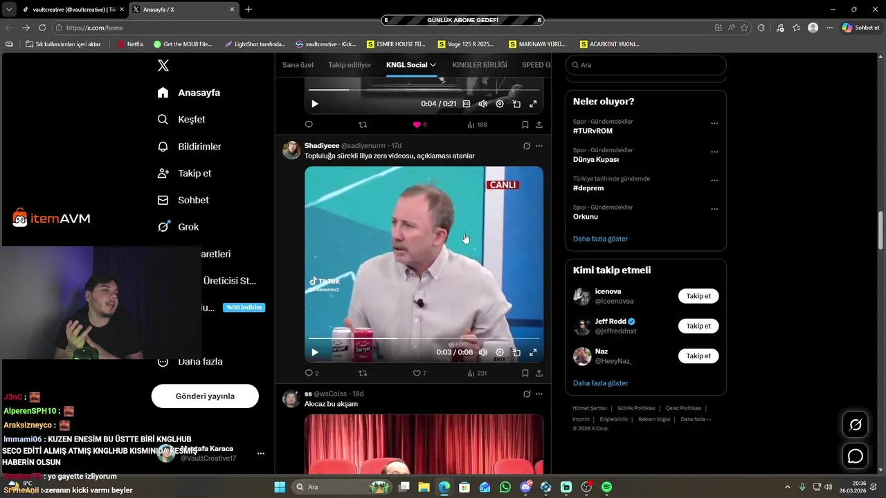Follow icenova with Takip et
Screen dimensions: 886x498
[x=698, y=296]
